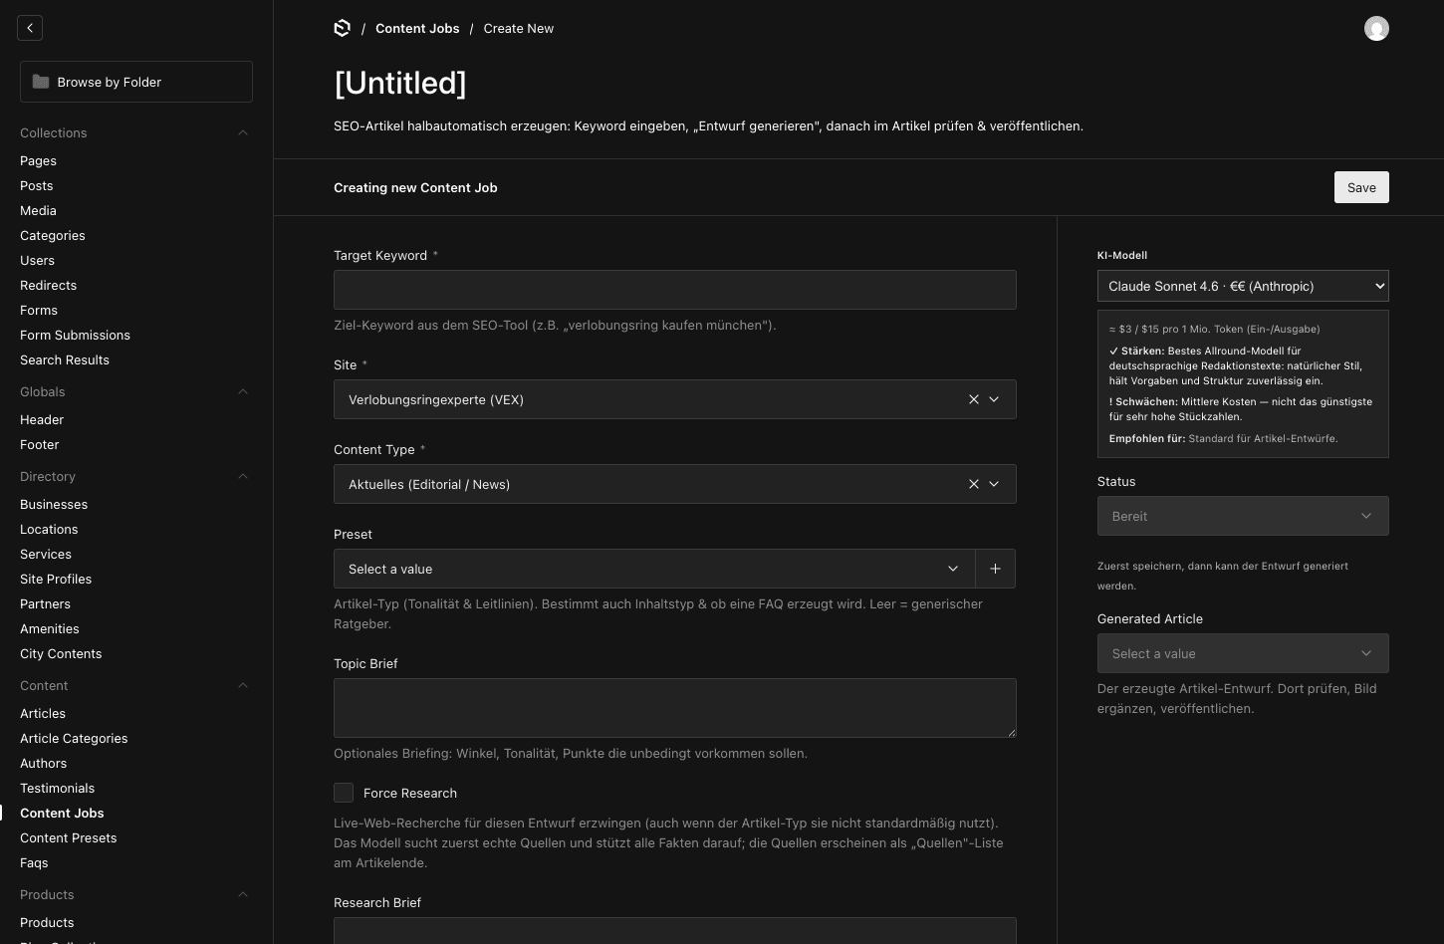This screenshot has height=944, width=1444.
Task: Open Services in sidebar
Action: pos(46,554)
